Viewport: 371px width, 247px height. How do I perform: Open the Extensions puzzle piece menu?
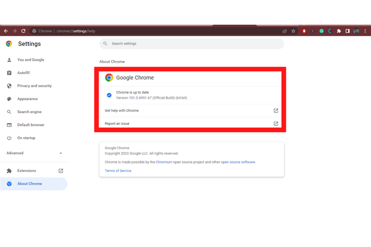(339, 31)
